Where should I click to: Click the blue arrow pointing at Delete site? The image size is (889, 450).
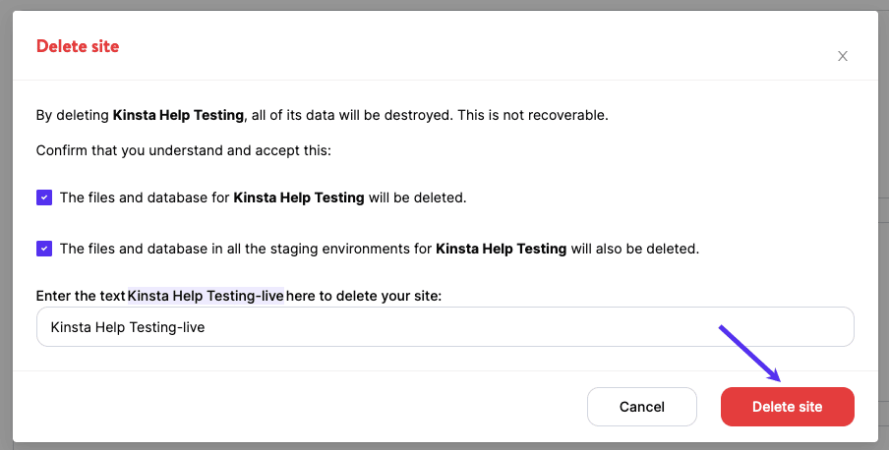click(x=749, y=353)
